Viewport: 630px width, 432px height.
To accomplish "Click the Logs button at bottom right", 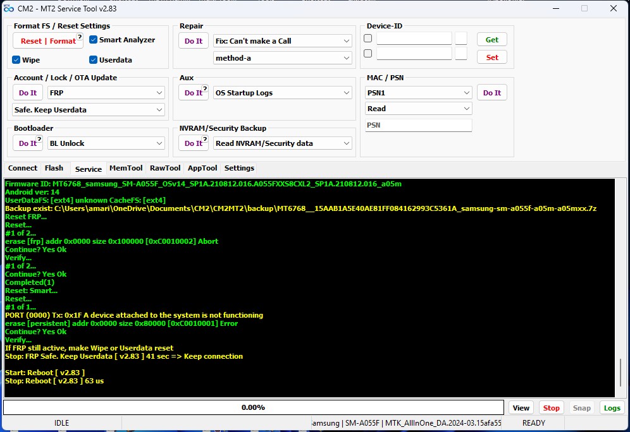I will point(612,408).
